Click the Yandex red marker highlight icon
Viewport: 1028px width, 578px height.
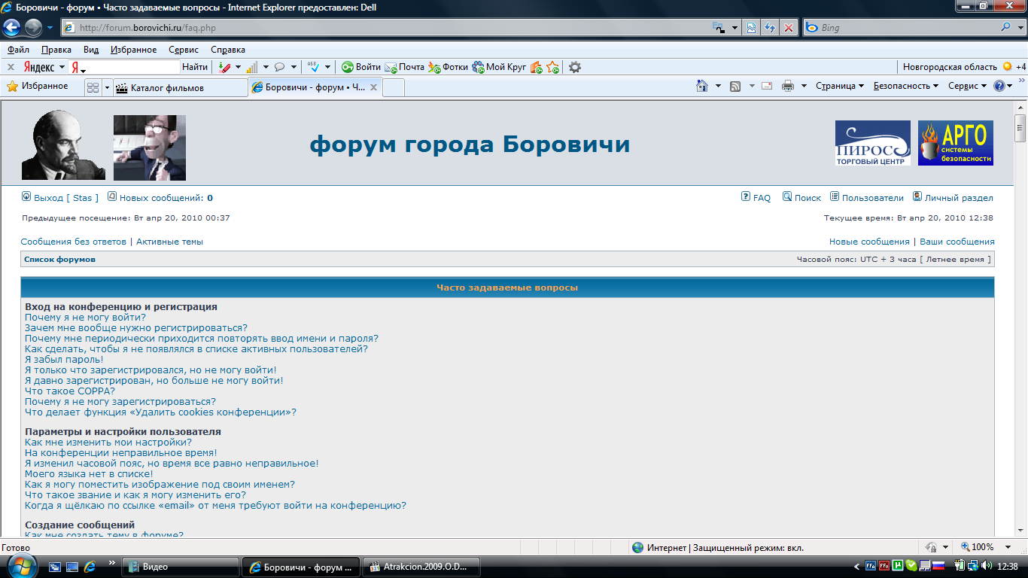(x=224, y=67)
